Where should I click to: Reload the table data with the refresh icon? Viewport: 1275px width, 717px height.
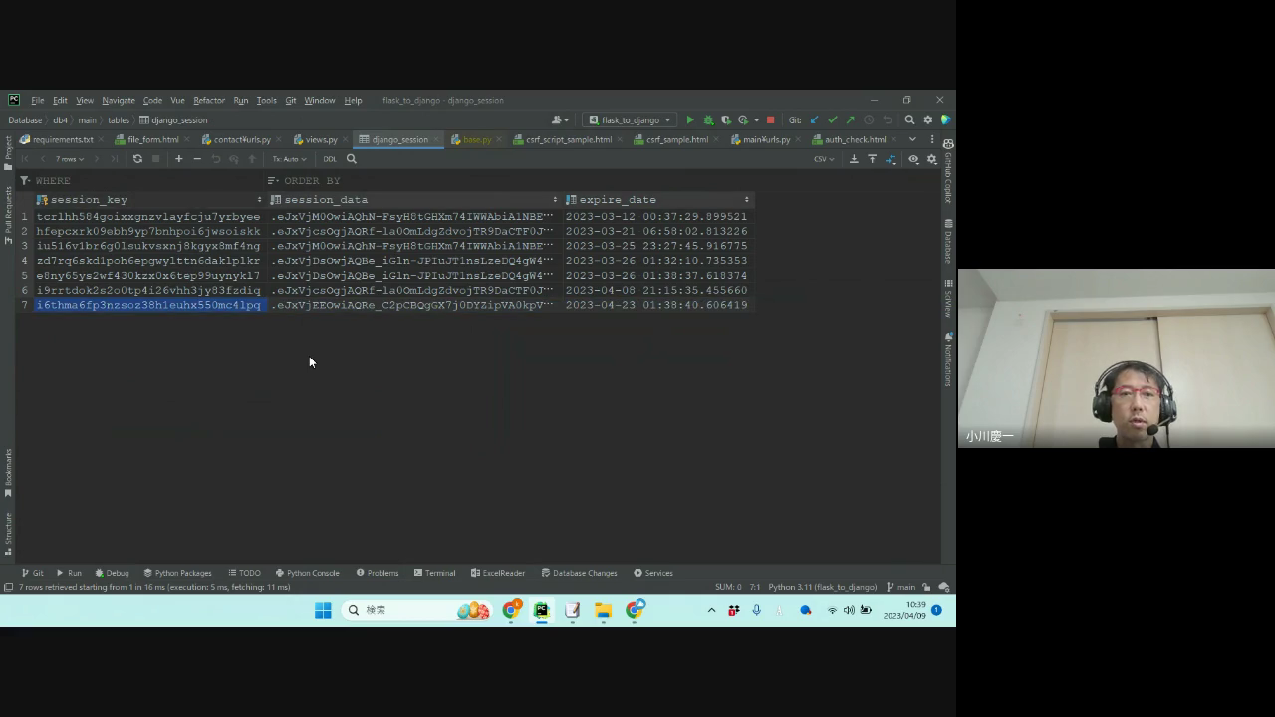(137, 159)
